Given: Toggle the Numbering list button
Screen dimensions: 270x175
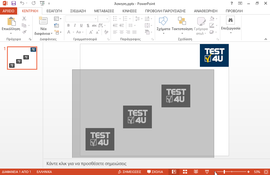Looking at the screenshot, I should click(x=125, y=19).
